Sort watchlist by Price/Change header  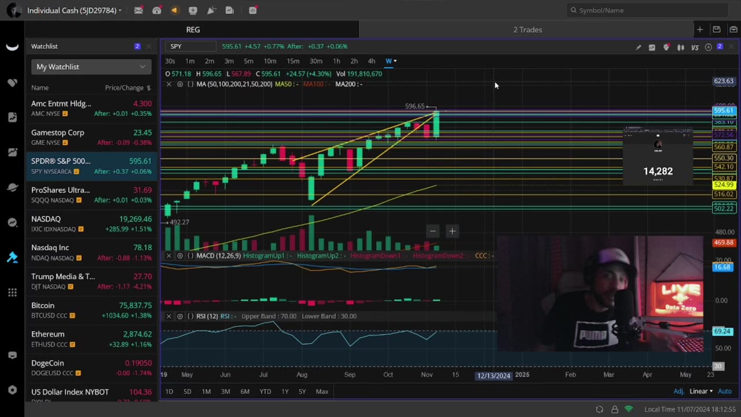127,88
